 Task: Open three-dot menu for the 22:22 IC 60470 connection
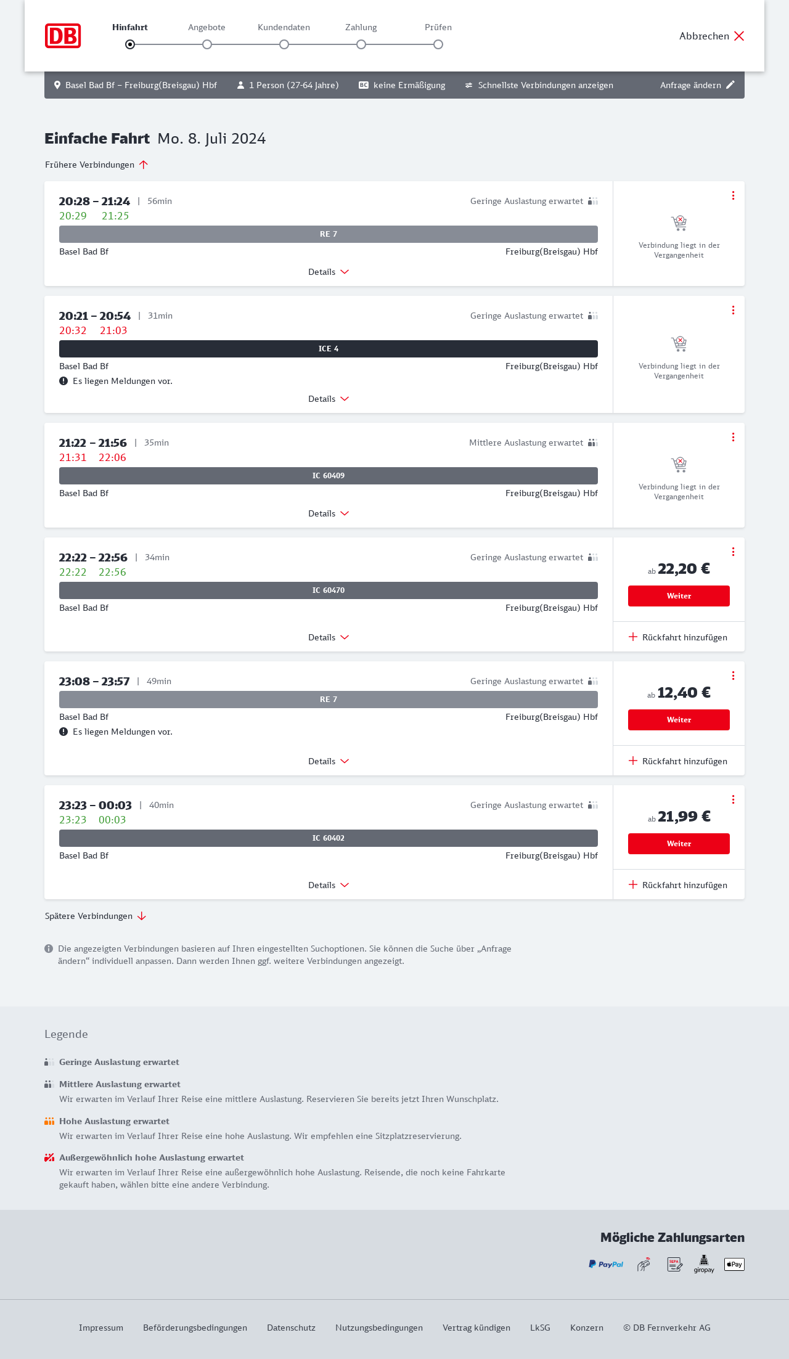(x=733, y=552)
